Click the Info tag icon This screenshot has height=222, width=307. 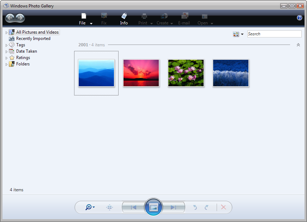(x=124, y=16)
